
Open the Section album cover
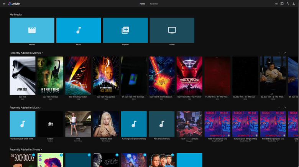[x=50, y=124]
